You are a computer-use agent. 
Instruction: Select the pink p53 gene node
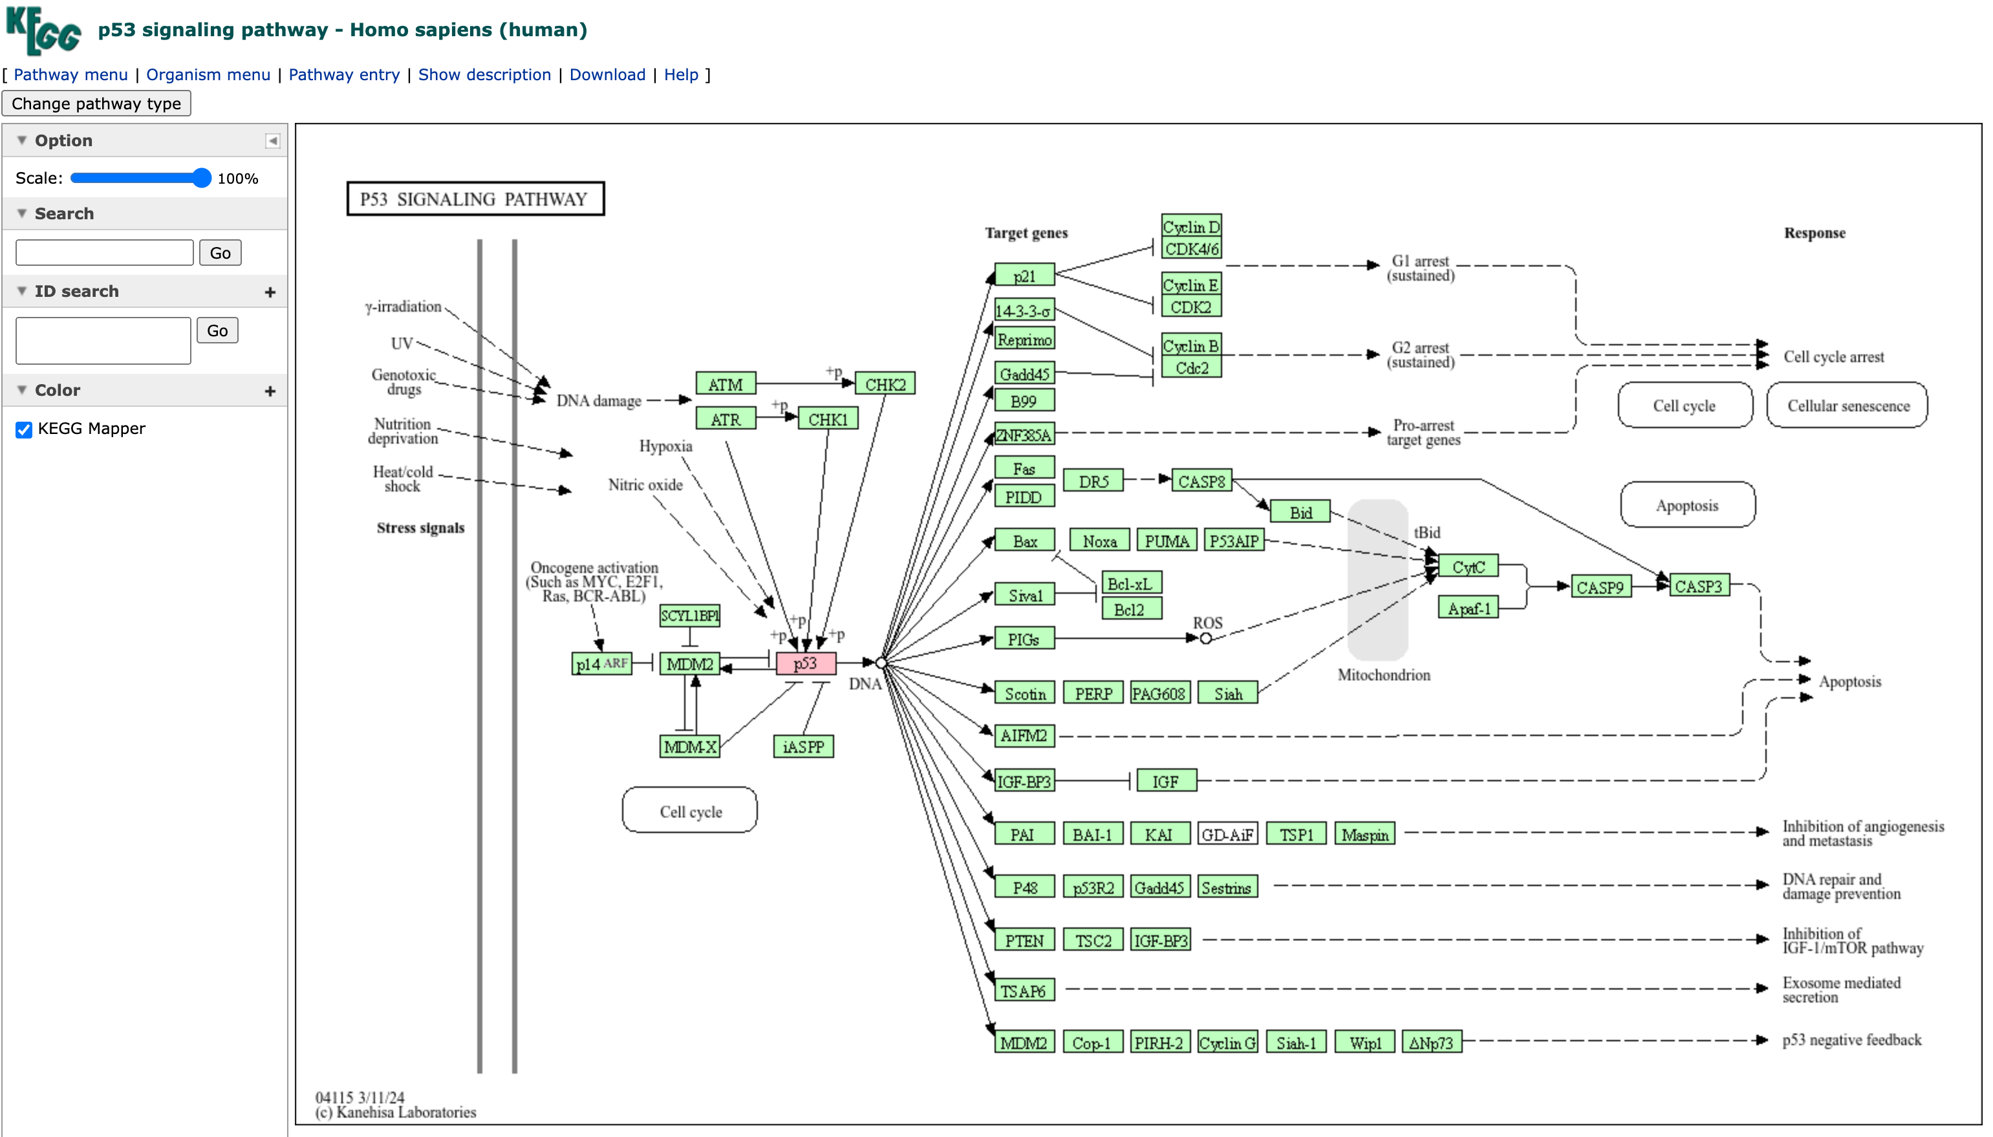point(805,664)
